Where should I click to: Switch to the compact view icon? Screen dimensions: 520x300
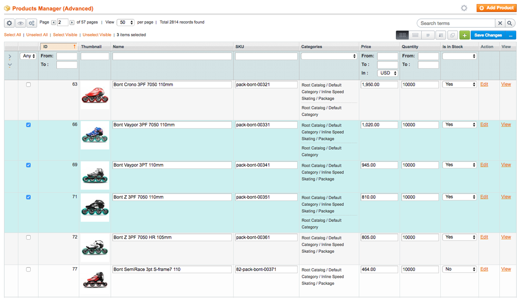[x=428, y=35]
